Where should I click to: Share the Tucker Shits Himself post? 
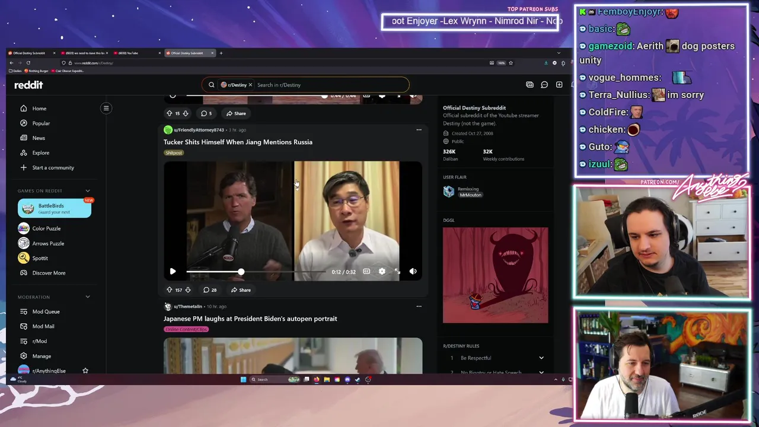coord(241,290)
